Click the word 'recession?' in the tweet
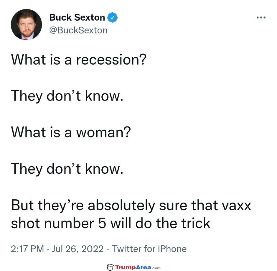Viewport: 277px width, 271px height. (x=111, y=60)
